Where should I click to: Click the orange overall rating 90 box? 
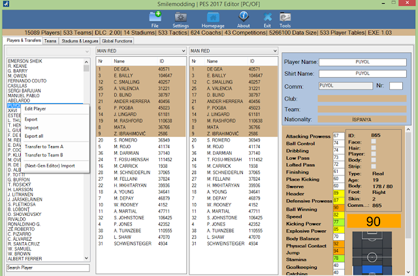click(374, 221)
